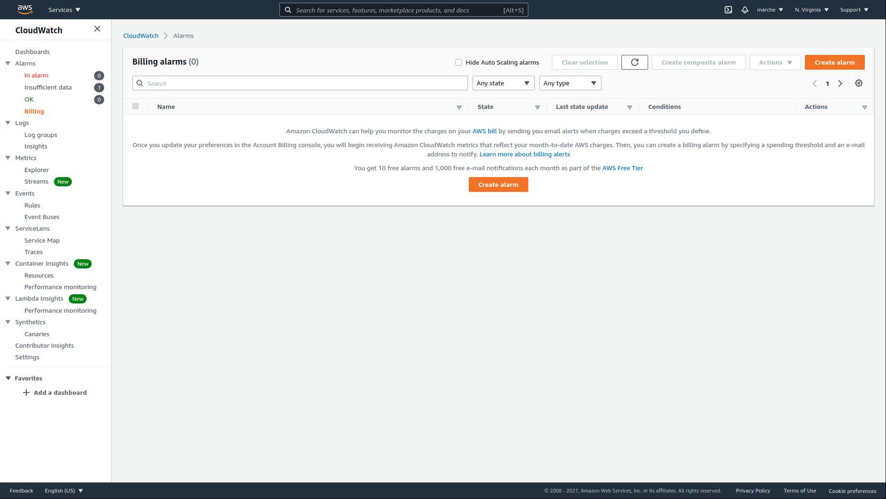
Task: Collapse the Events section in sidebar
Action: pyautogui.click(x=8, y=193)
